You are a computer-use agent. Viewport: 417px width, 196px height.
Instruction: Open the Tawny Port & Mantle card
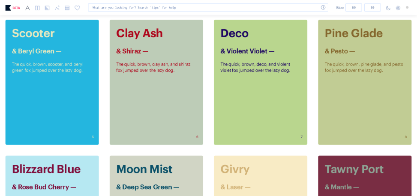[x=365, y=176]
